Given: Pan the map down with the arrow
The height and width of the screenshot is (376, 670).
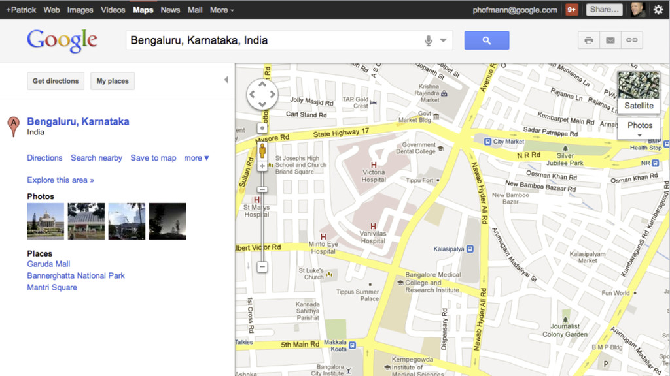Looking at the screenshot, I should pyautogui.click(x=262, y=104).
